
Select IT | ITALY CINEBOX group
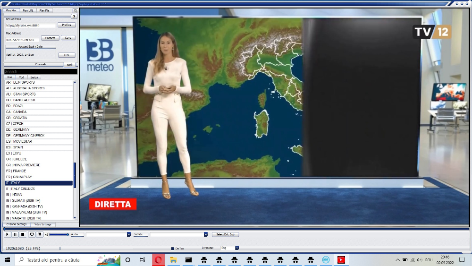click(39, 189)
